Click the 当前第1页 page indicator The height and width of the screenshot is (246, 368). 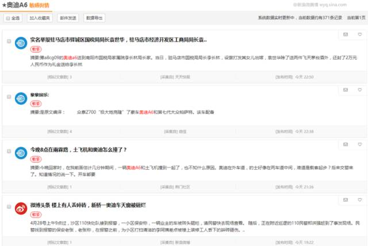point(356,18)
